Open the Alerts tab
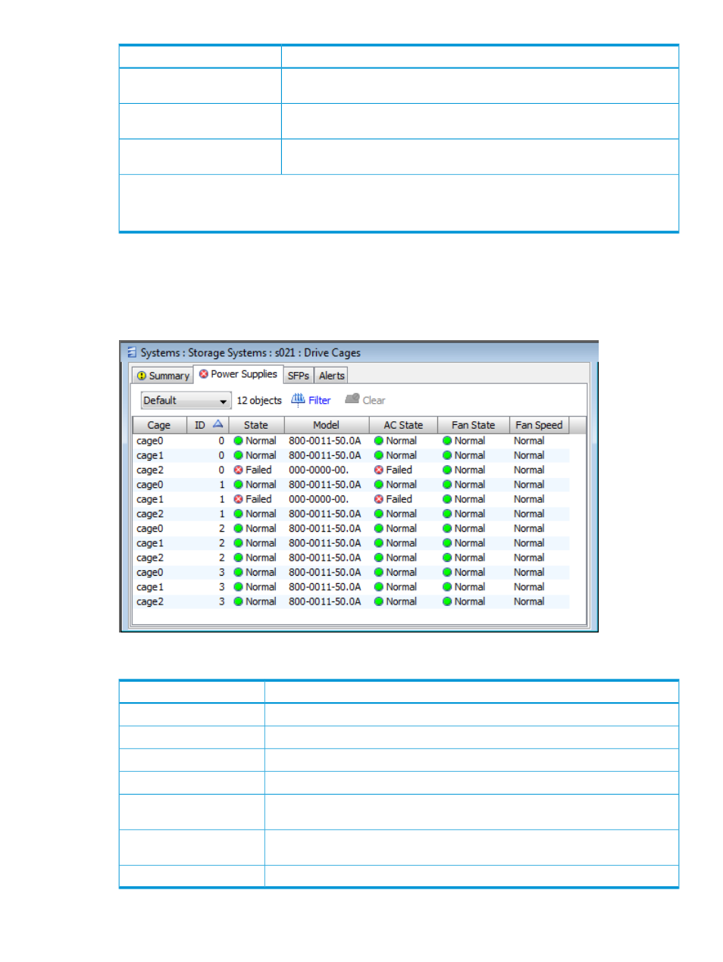This screenshot has width=723, height=962. [x=331, y=376]
